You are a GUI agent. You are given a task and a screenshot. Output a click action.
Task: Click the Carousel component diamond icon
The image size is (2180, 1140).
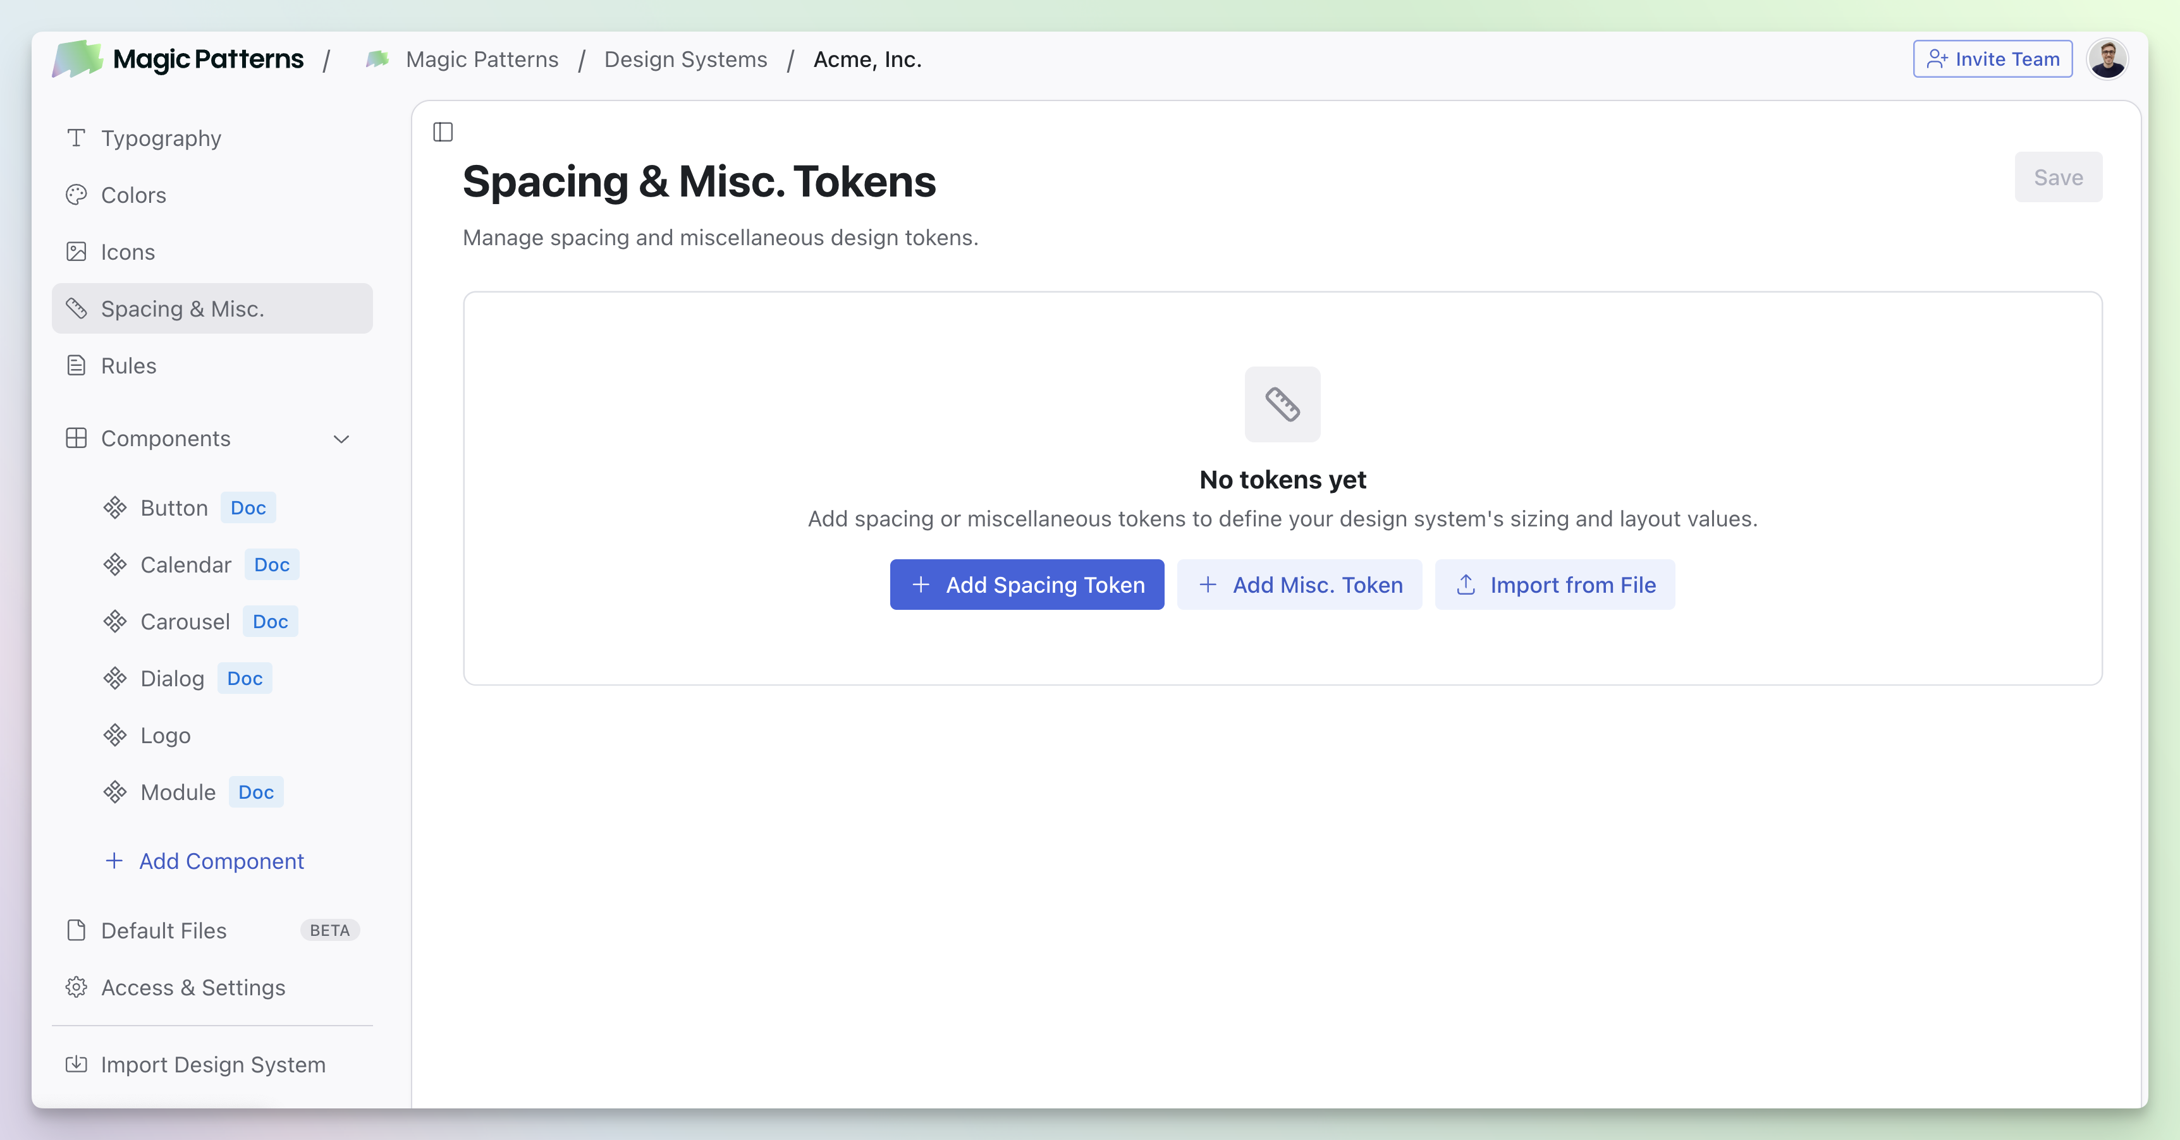click(x=116, y=622)
